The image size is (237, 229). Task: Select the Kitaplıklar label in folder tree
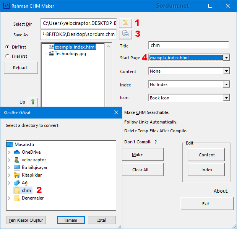[x=32, y=175]
